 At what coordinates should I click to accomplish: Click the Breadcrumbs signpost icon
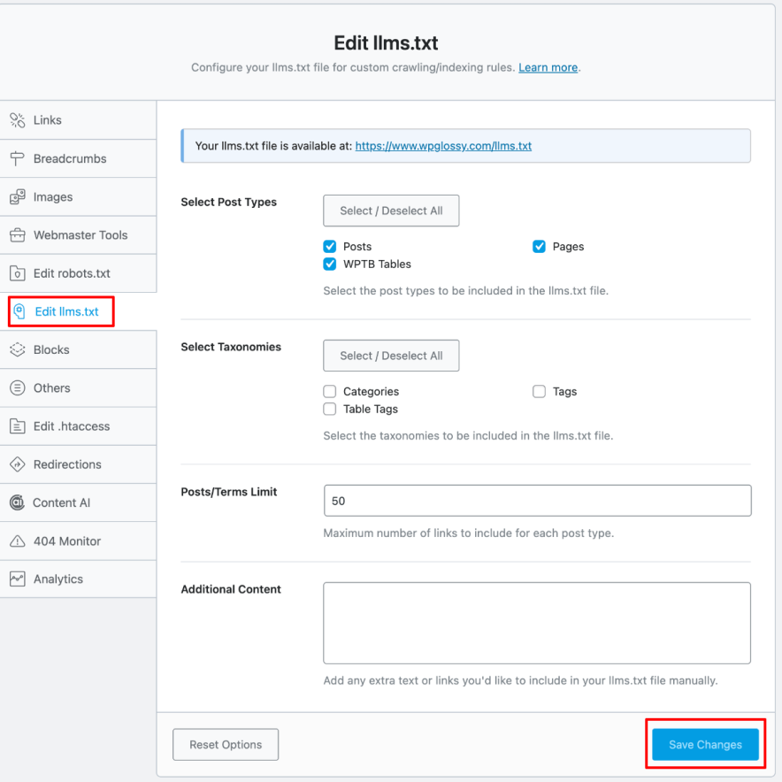(18, 159)
